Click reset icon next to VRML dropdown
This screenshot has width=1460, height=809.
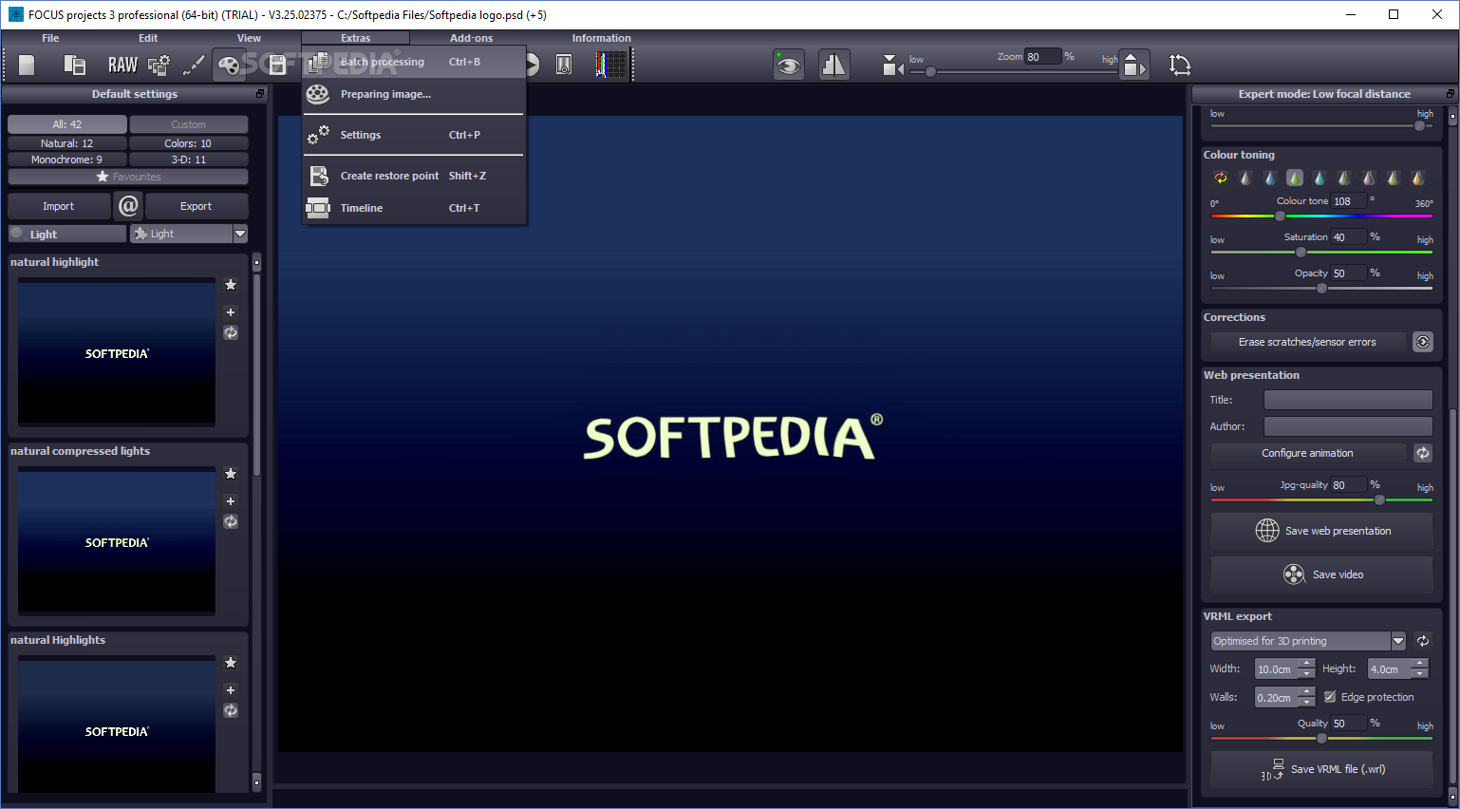1423,641
